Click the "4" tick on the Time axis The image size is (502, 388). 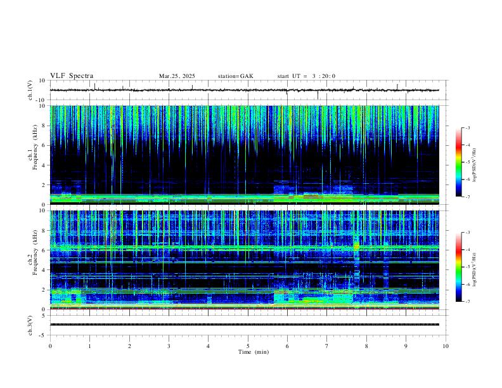[208, 346]
